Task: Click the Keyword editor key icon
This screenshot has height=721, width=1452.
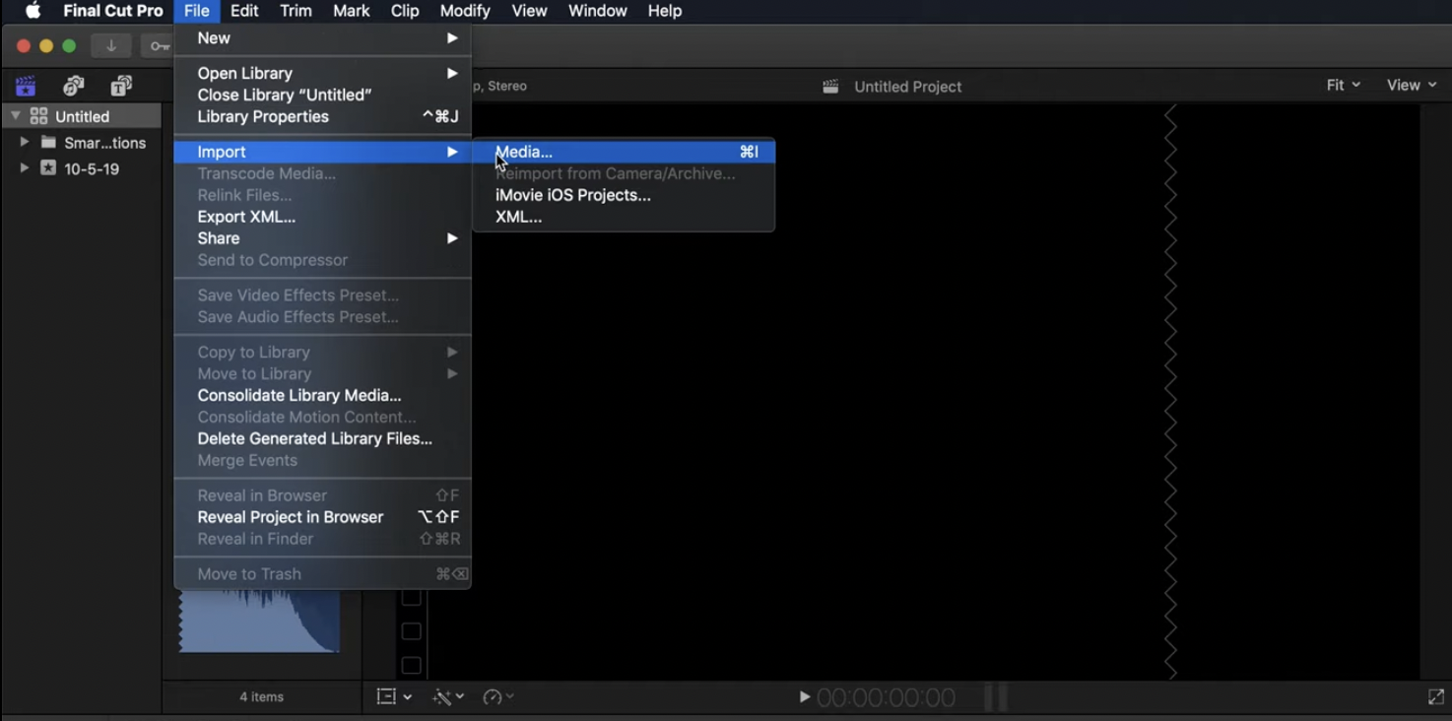Action: 159,46
